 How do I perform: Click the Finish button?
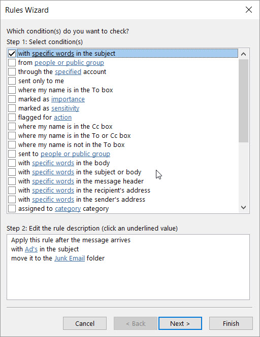click(231, 323)
